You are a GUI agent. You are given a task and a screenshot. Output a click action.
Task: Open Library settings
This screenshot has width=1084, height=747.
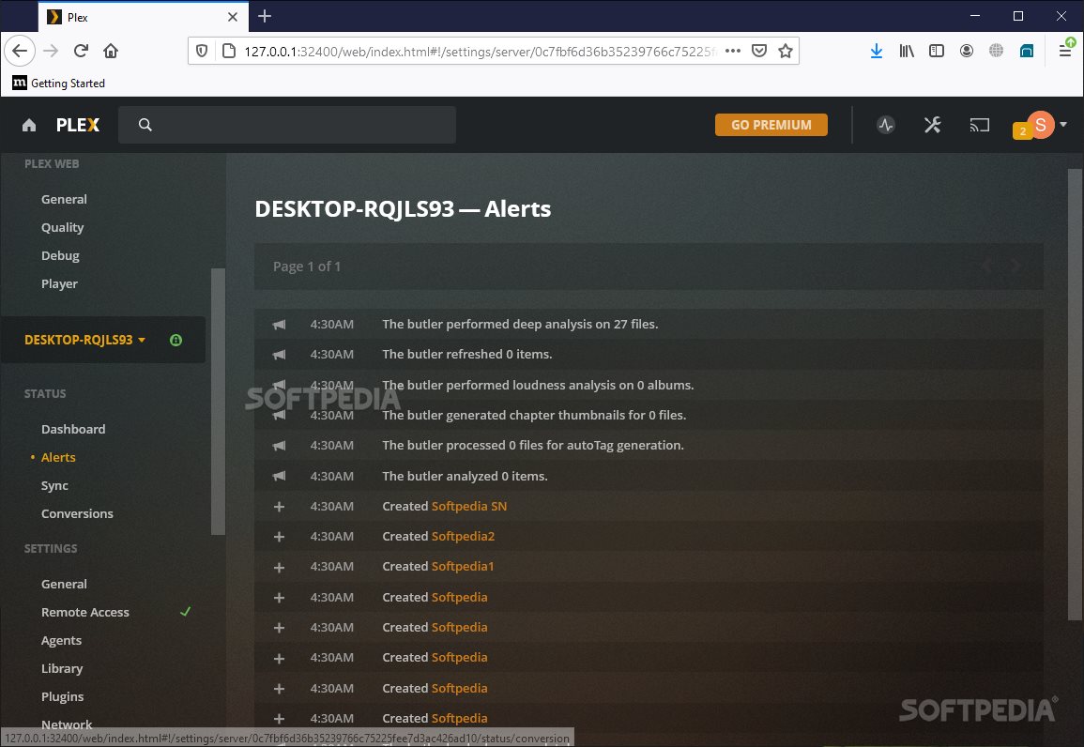pyautogui.click(x=62, y=669)
